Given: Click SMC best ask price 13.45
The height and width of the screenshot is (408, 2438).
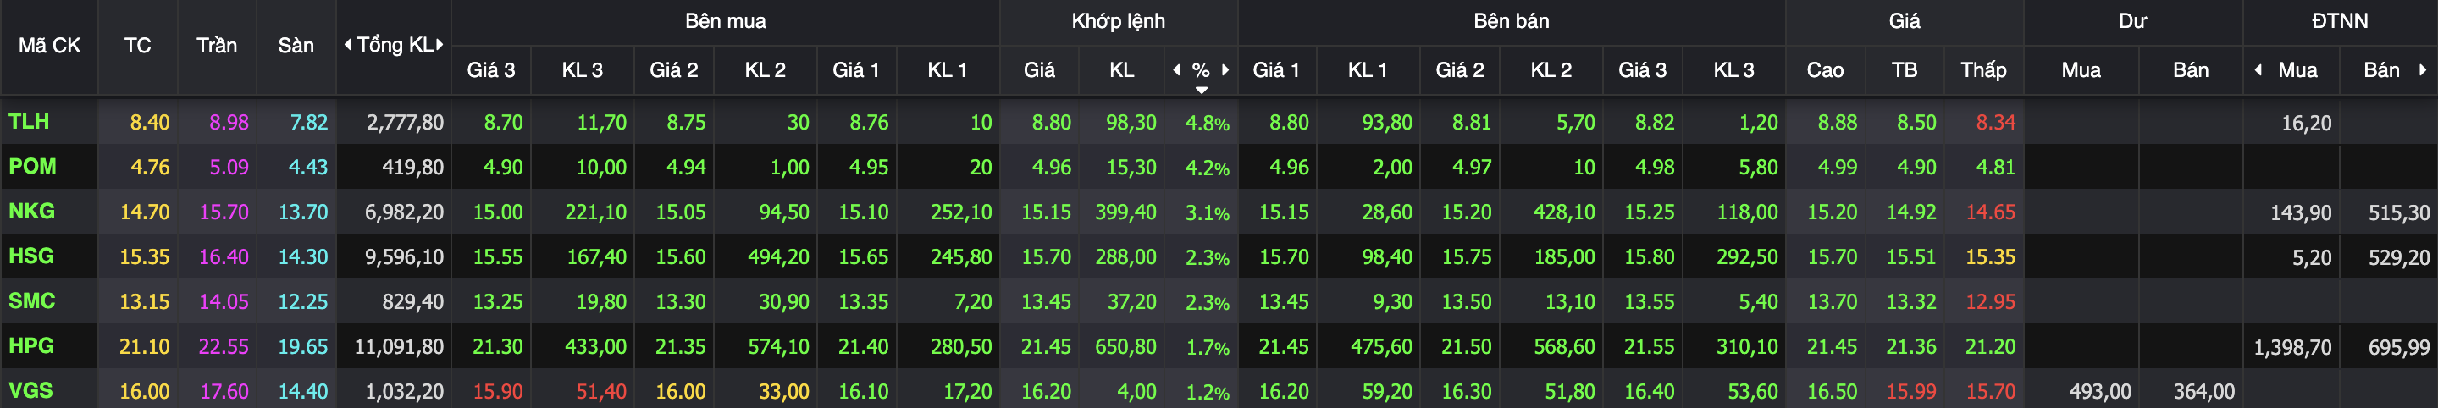Looking at the screenshot, I should (x=1283, y=301).
